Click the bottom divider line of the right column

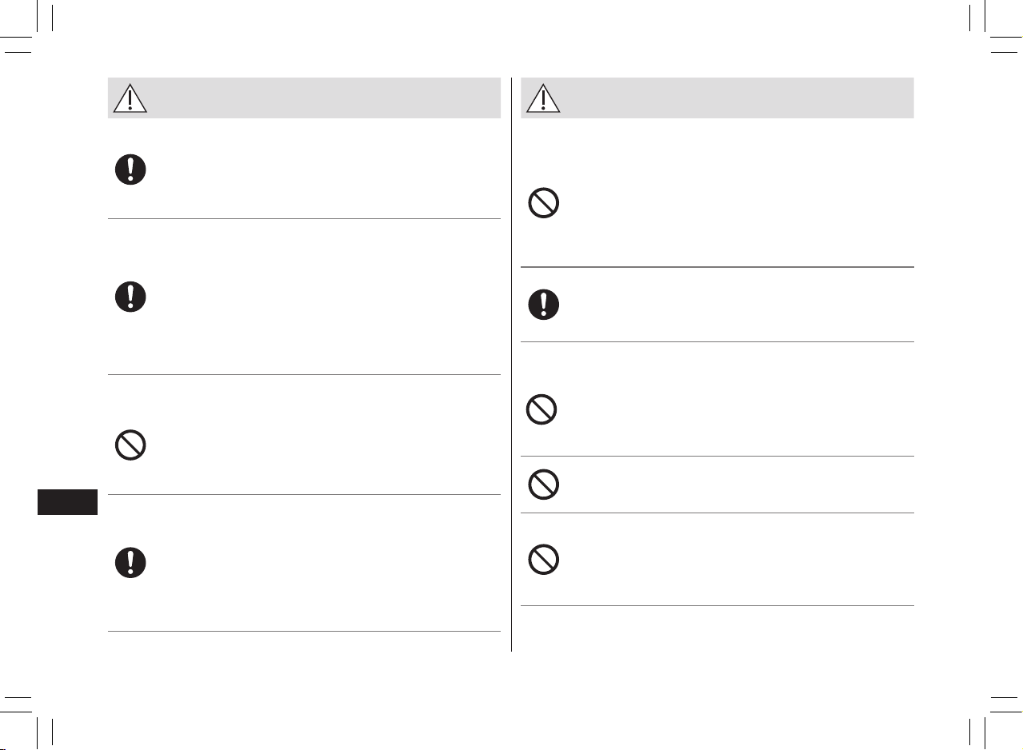(x=717, y=605)
